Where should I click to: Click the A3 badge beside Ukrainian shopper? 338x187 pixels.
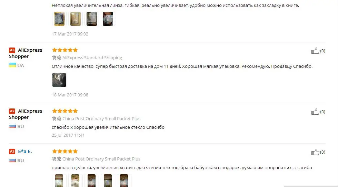[x=12, y=50]
